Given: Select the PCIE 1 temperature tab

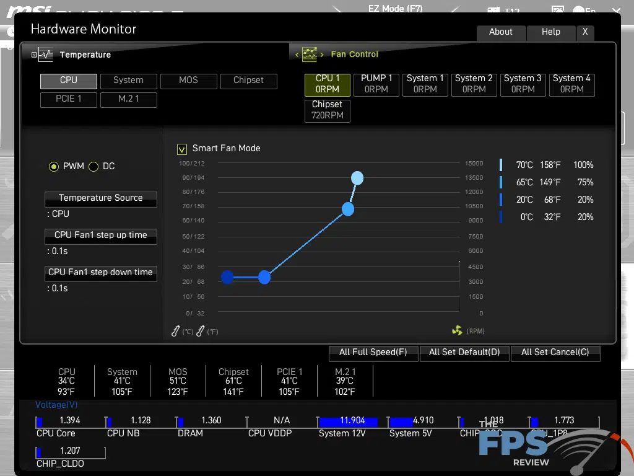Looking at the screenshot, I should [69, 100].
